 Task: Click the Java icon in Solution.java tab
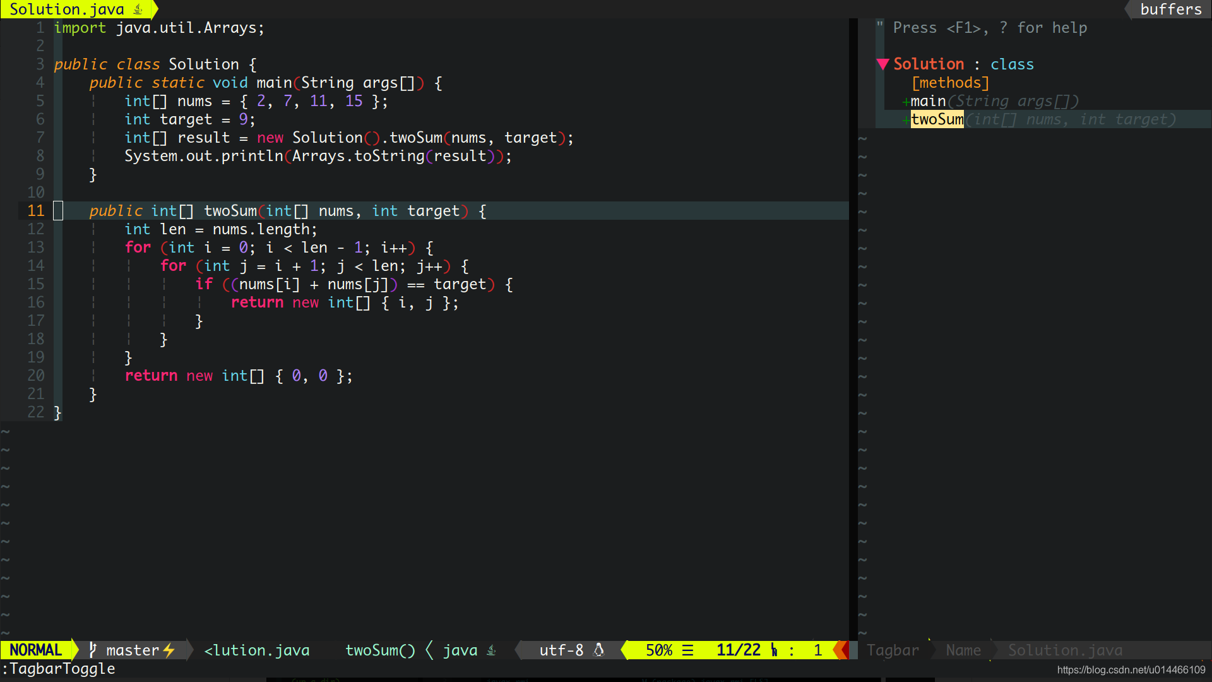[x=138, y=9]
